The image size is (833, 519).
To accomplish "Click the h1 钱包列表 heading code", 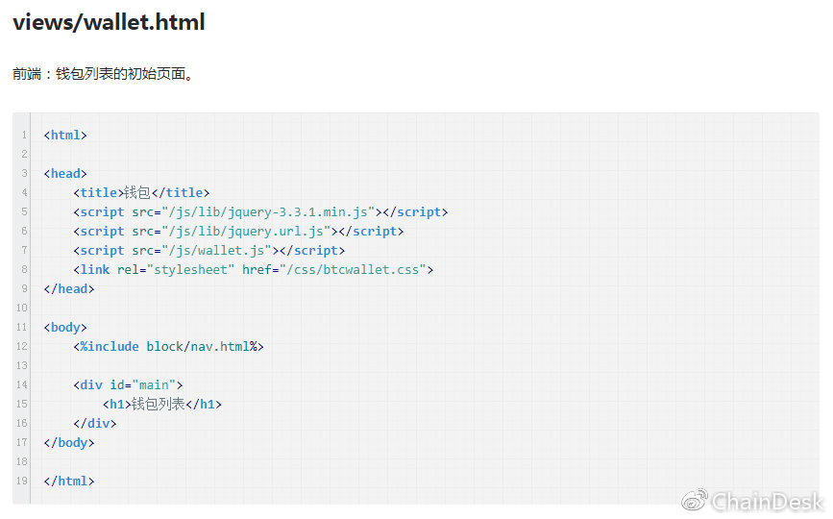I will (162, 404).
